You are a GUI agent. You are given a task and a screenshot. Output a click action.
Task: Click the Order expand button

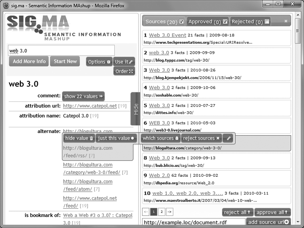coord(124,71)
